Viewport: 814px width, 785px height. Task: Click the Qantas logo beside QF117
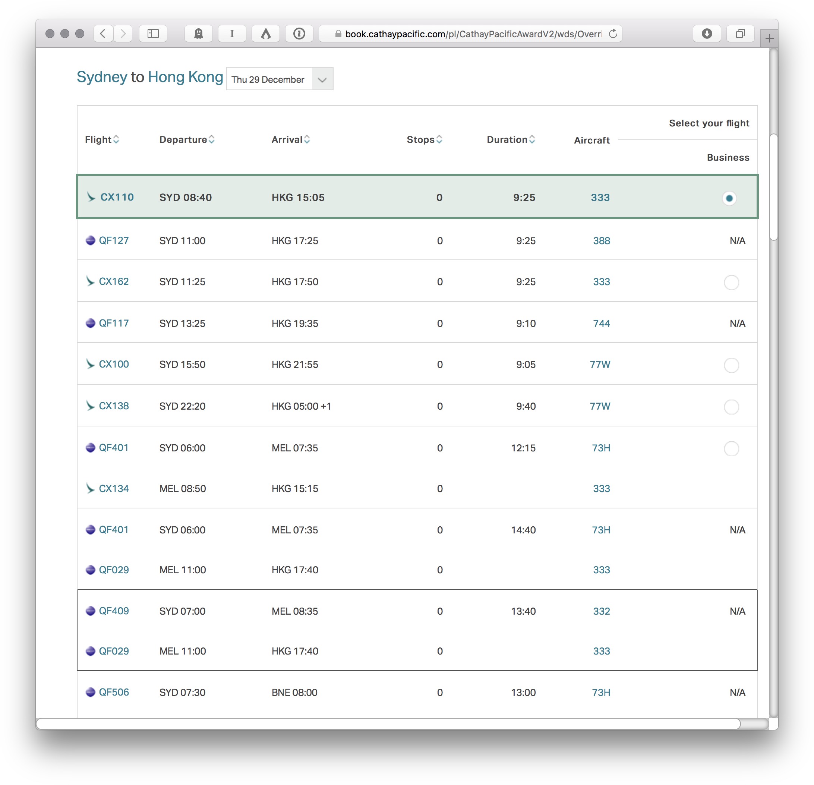point(90,323)
